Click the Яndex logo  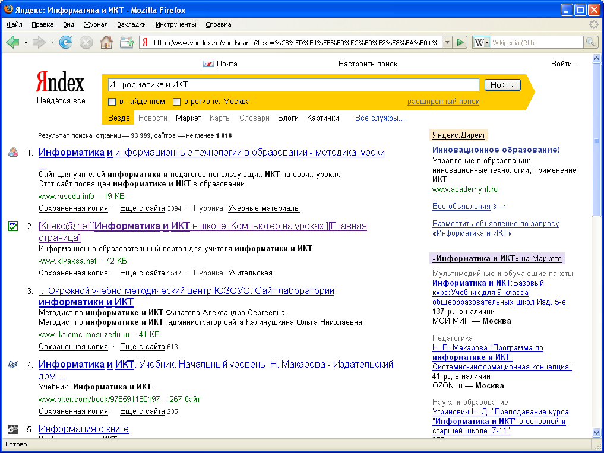click(x=60, y=82)
